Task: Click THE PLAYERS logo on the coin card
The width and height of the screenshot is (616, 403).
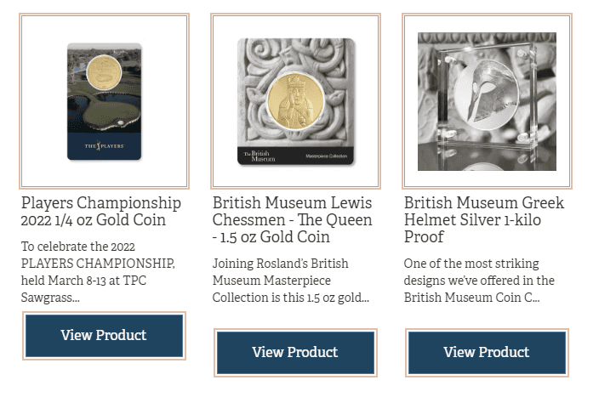Action: pos(104,146)
